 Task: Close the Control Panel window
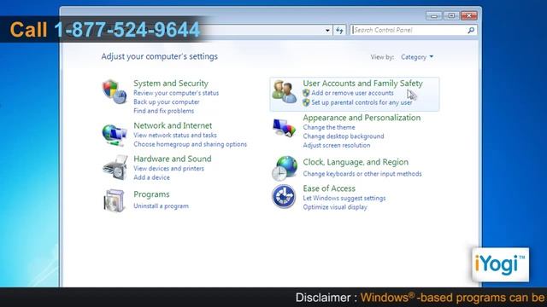click(469, 15)
